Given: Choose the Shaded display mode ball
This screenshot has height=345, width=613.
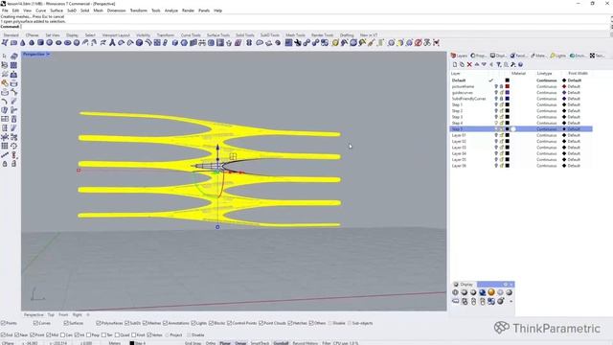Looking at the screenshot, I should coord(464,292).
